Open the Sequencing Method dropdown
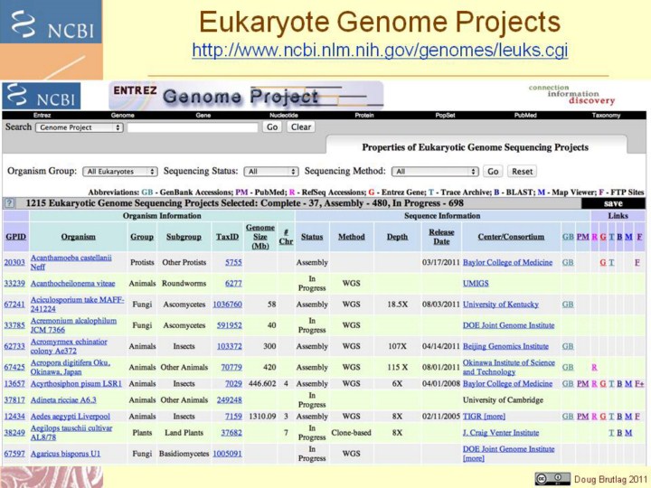Image resolution: width=651 pixels, height=488 pixels. point(435,172)
